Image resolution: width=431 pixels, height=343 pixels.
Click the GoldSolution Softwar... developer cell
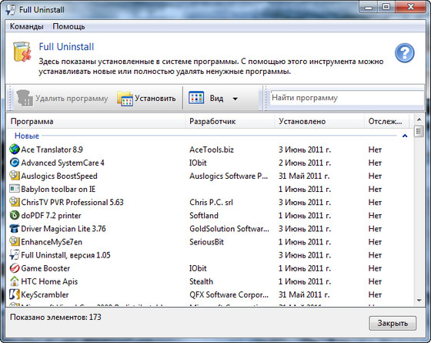[x=229, y=229]
